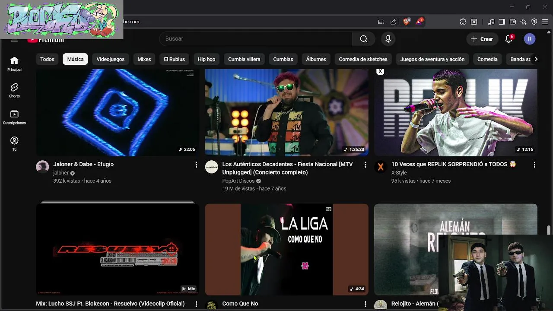Open Leo AI sparkle icon

524,22
